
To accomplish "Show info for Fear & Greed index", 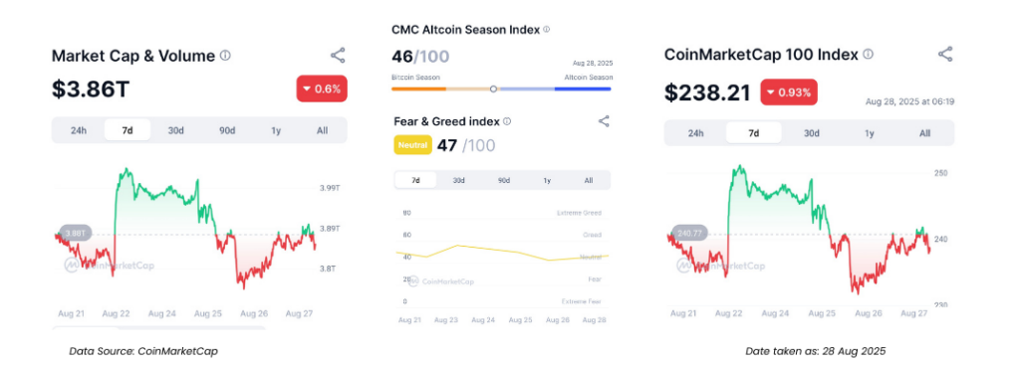I will (507, 120).
